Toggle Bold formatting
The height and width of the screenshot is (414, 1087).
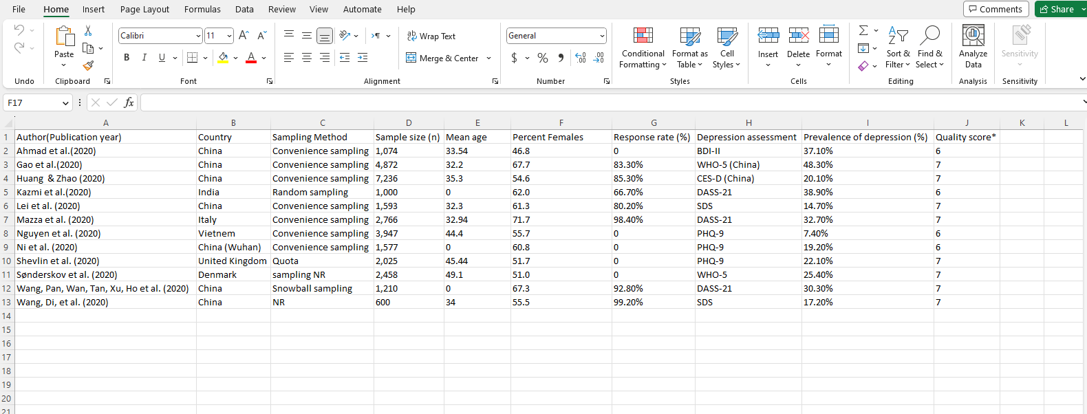coord(127,58)
